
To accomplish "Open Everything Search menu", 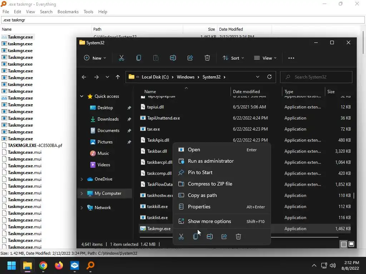I will [x=46, y=12].
